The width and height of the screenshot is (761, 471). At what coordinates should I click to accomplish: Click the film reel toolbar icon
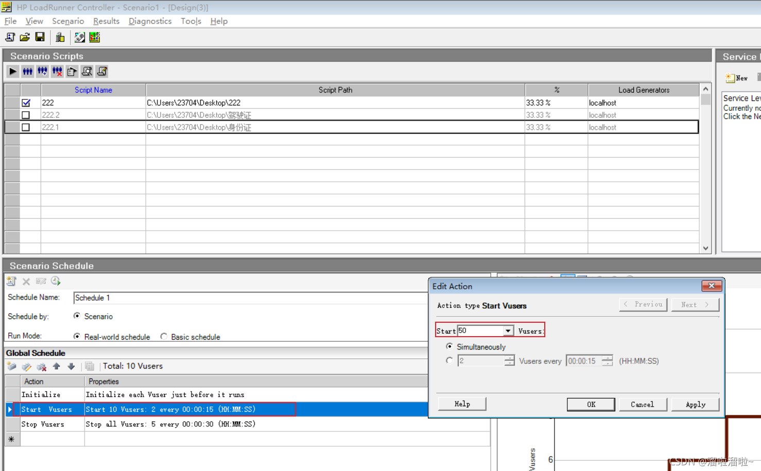(80, 37)
